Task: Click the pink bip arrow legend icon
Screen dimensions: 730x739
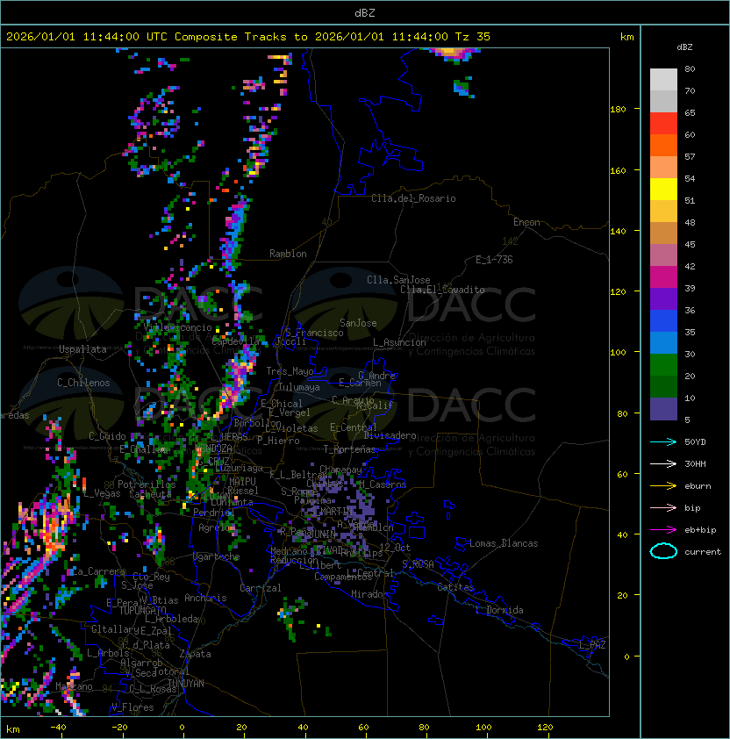Action: pos(663,507)
